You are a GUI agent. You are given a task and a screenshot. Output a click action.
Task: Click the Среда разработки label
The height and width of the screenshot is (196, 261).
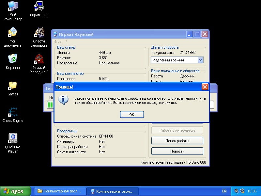click(72, 147)
